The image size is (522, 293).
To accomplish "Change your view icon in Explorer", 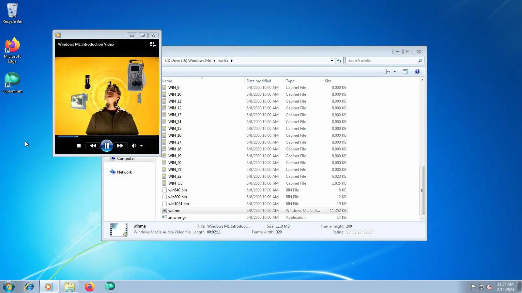I will (387, 72).
